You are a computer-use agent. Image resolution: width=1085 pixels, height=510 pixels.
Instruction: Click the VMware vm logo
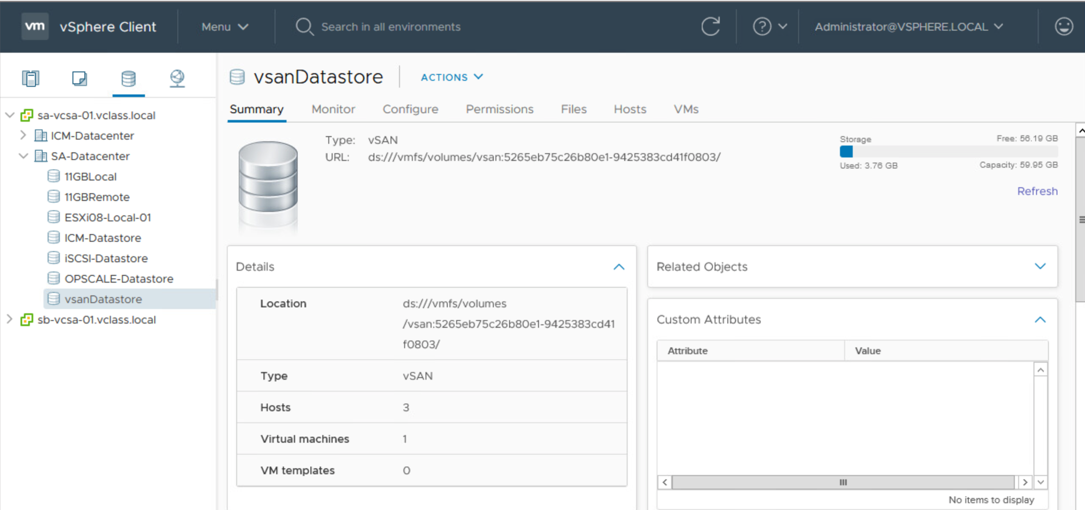pyautogui.click(x=35, y=27)
